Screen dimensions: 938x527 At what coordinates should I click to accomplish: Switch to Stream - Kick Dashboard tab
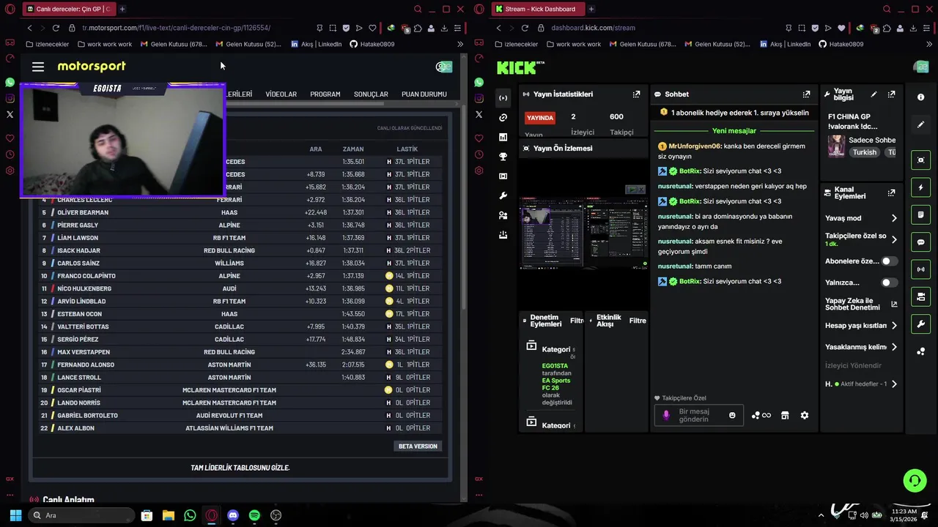coord(537,9)
